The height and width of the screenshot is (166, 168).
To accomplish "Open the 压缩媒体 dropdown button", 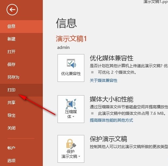I will [71, 109].
